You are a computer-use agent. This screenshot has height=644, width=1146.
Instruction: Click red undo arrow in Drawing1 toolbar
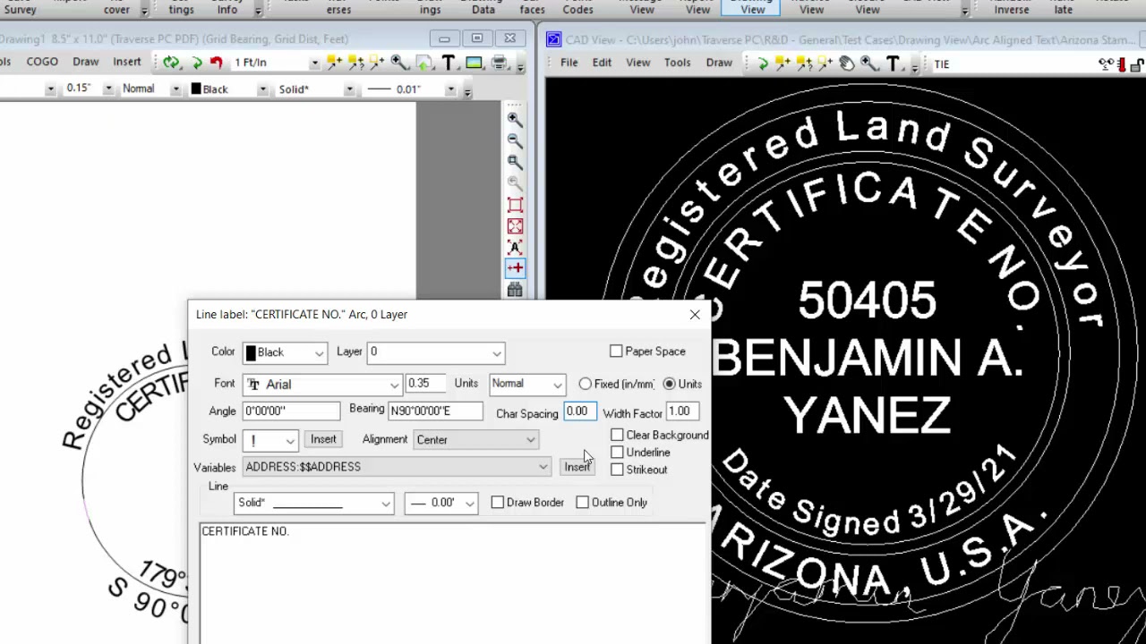click(x=216, y=63)
